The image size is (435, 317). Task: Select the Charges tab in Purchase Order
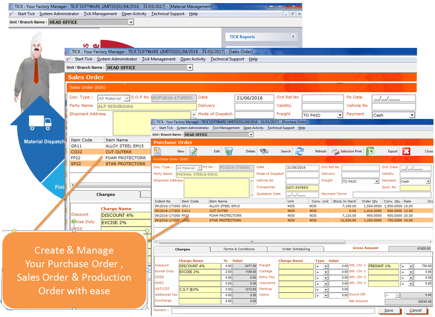(182, 249)
